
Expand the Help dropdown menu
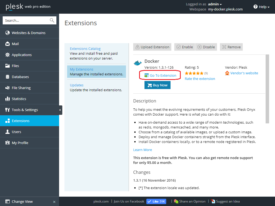(x=264, y=7)
